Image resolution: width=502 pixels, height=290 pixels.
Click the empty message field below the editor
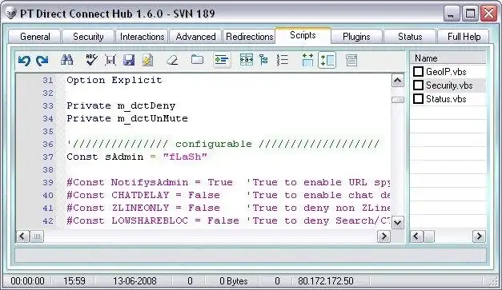(251, 256)
